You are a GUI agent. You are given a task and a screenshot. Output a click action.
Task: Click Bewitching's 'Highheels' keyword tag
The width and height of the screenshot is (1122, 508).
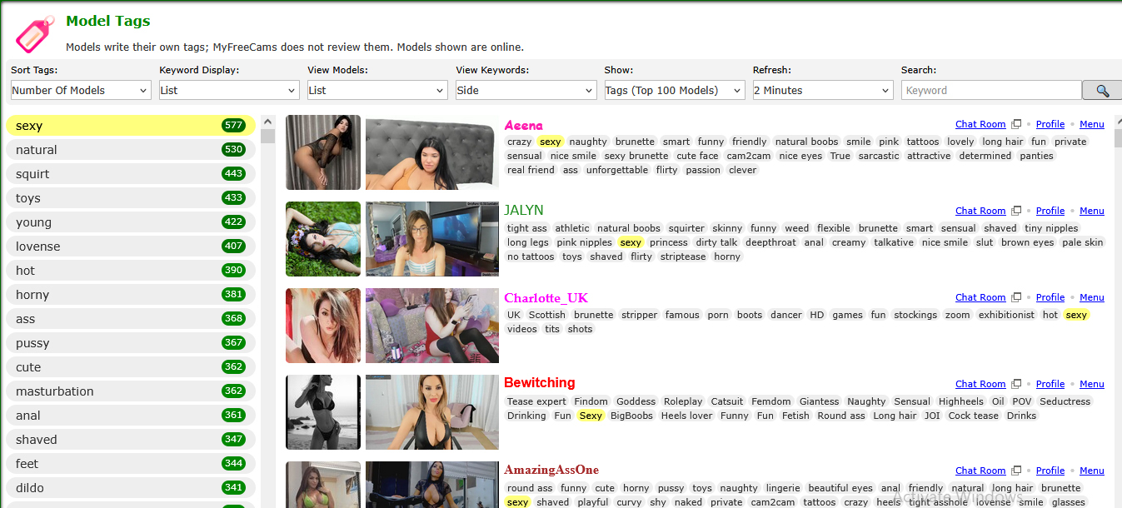[x=961, y=401]
